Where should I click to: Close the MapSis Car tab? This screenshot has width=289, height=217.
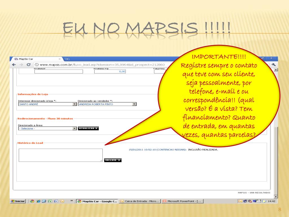coord(60,59)
